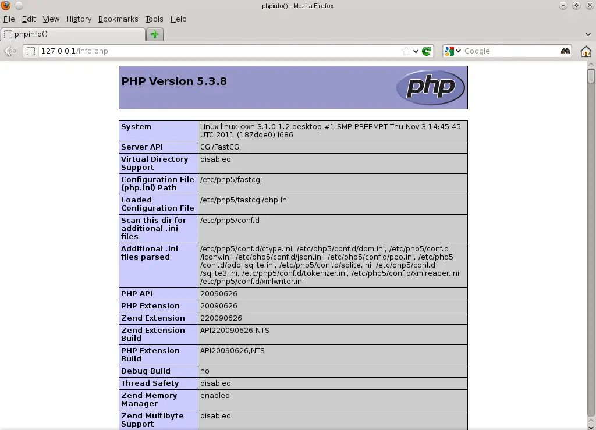Click the Zend Multibyte Support label
The height and width of the screenshot is (430, 596).
[x=152, y=420]
